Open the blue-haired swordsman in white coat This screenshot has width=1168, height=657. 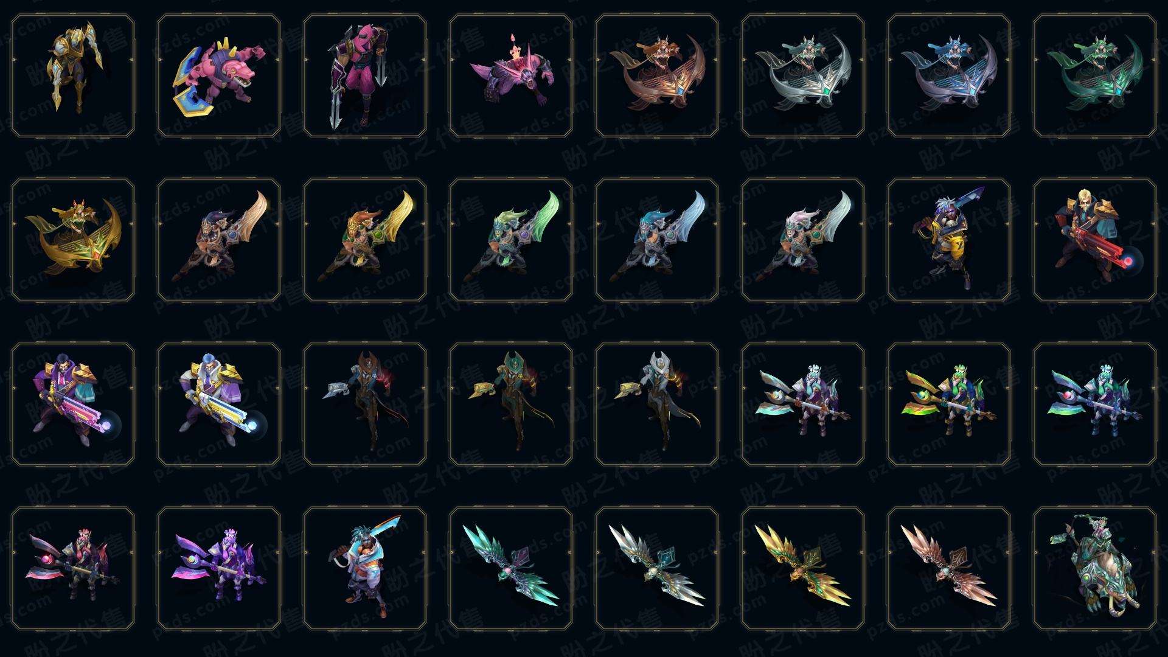[x=365, y=568]
